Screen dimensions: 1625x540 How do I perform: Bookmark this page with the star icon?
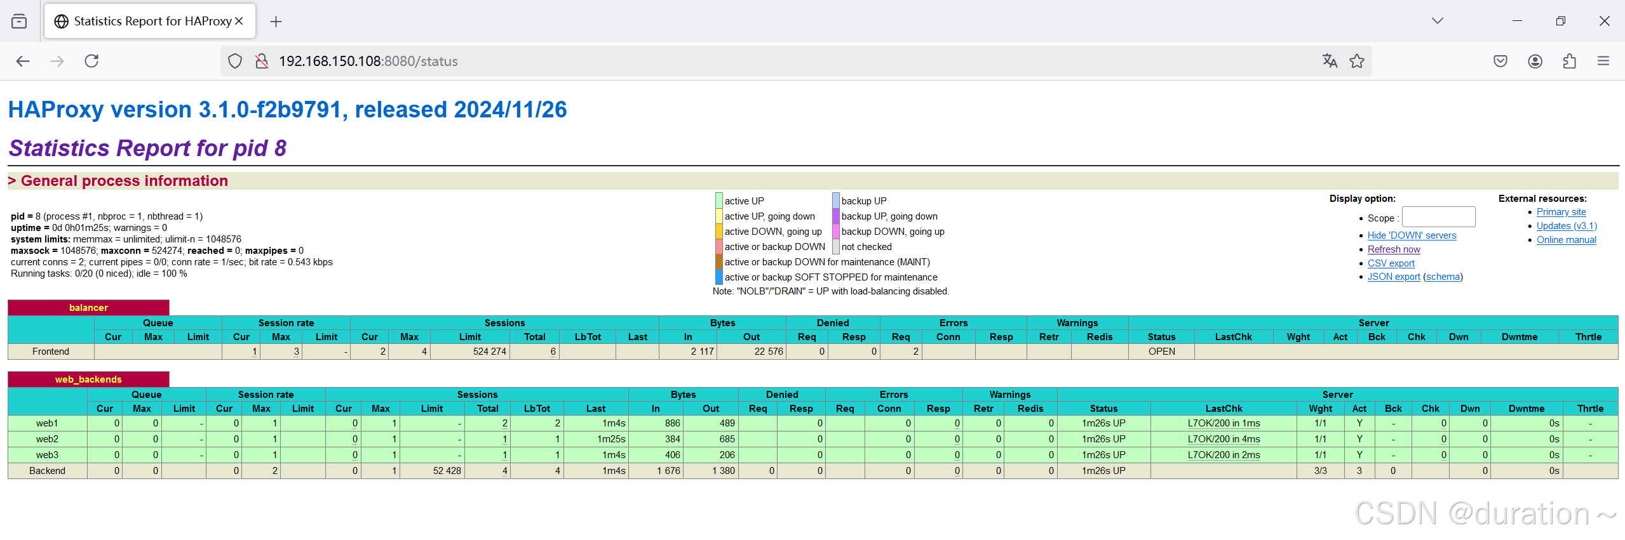pyautogui.click(x=1357, y=61)
